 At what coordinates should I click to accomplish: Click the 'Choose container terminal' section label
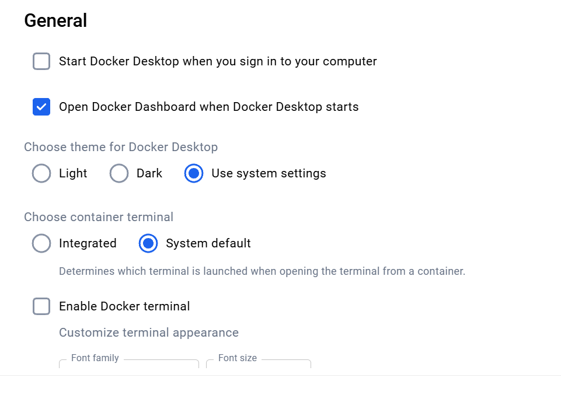click(x=99, y=217)
